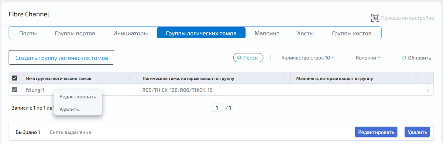Sort by Маппинги column arrows

click(416, 78)
